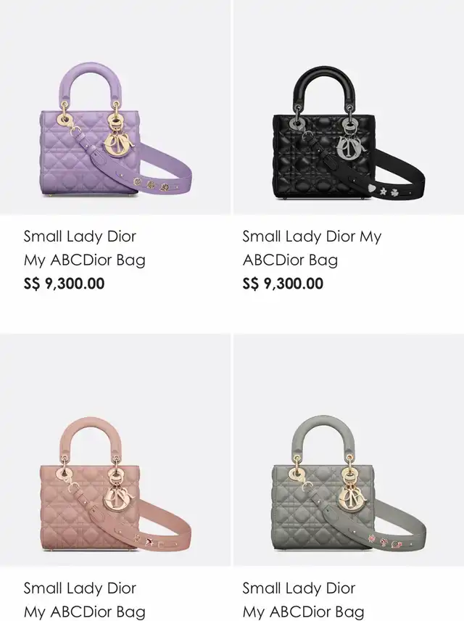Click the pink bag's product title link
This screenshot has height=621, width=464.
pos(84,600)
